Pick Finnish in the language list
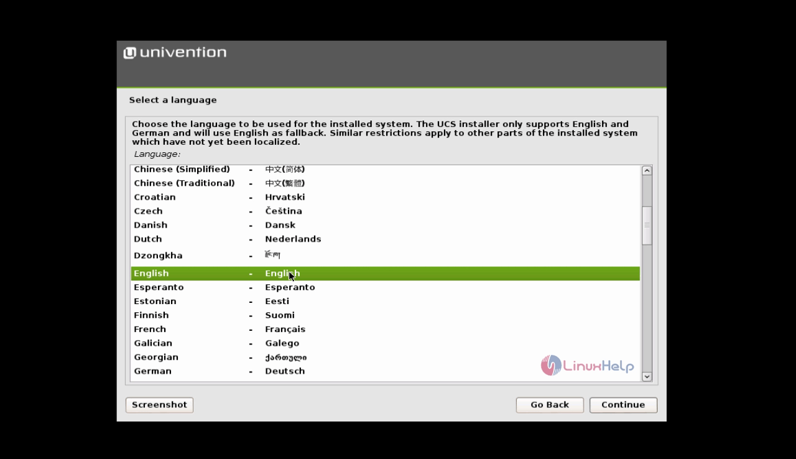 (386, 315)
